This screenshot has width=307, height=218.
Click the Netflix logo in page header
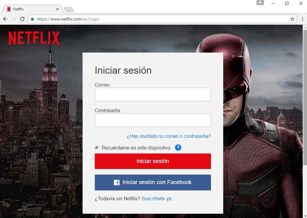[x=34, y=38]
